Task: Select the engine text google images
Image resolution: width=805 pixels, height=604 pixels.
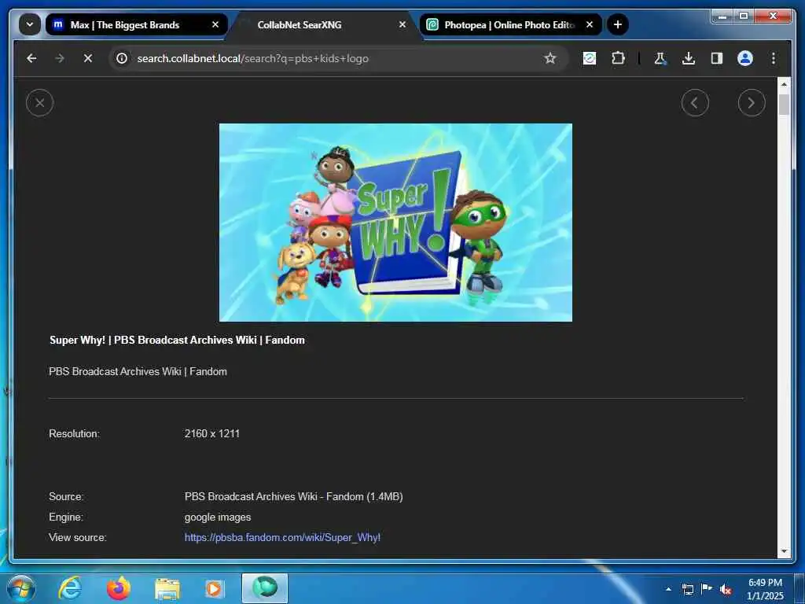Action: 218,517
